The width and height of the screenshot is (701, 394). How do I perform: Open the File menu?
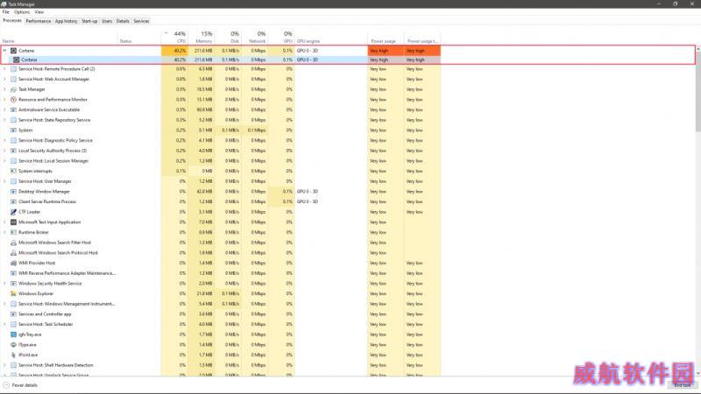(6, 12)
